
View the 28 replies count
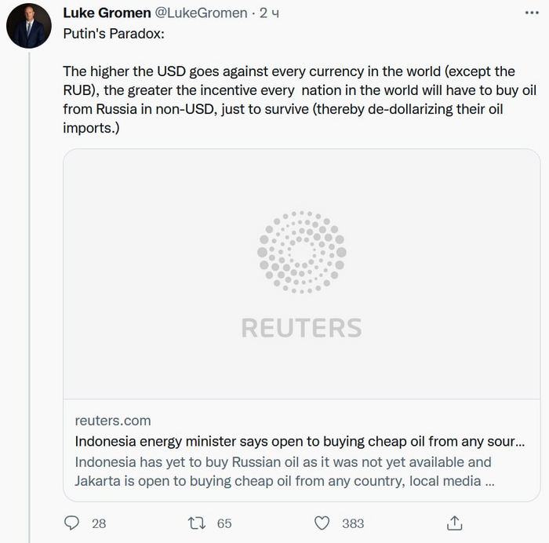(99, 523)
